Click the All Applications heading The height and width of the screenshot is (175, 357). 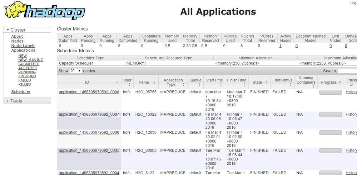(x=218, y=12)
